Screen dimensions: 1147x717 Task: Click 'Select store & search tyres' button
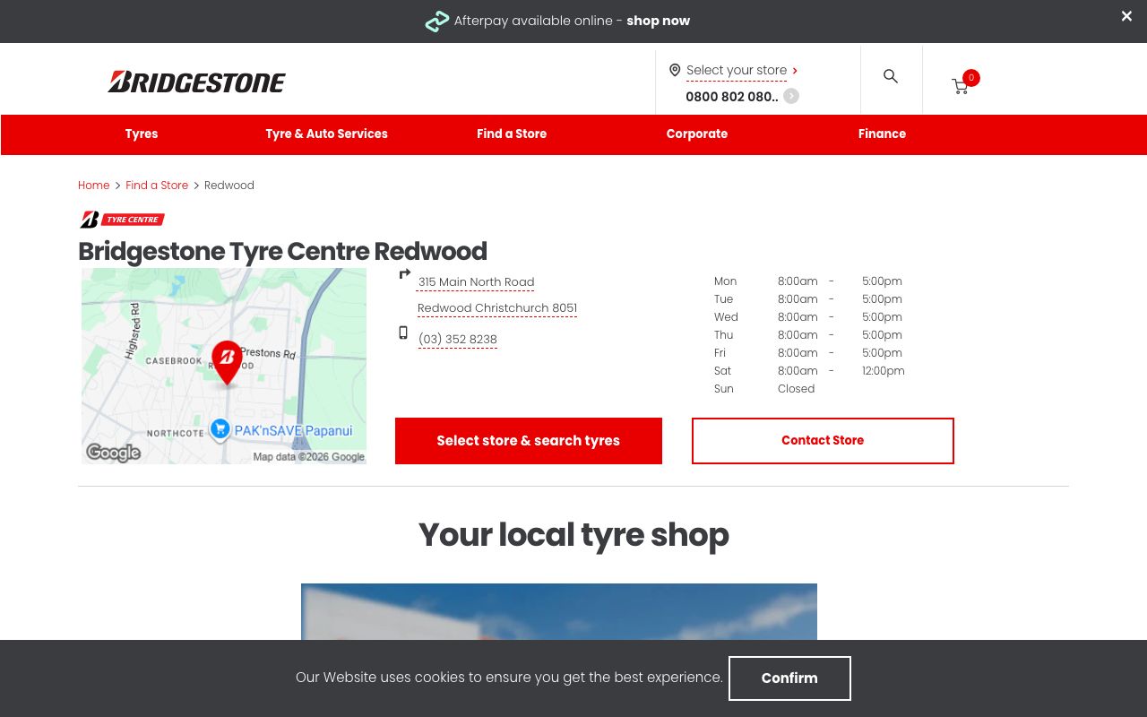(x=529, y=441)
